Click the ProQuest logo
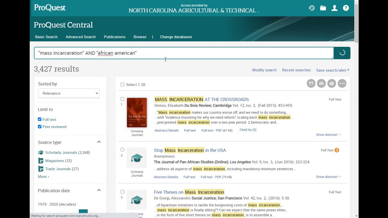This screenshot has width=388, height=218. [x=50, y=8]
